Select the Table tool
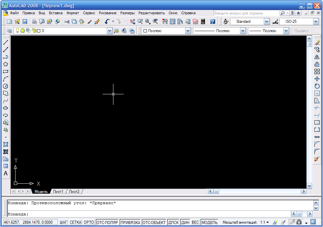The height and width of the screenshot is (227, 323). pyautogui.click(x=6, y=166)
